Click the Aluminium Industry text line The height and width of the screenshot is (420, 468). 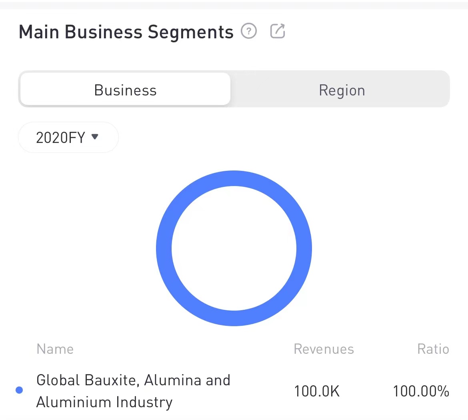click(x=104, y=402)
